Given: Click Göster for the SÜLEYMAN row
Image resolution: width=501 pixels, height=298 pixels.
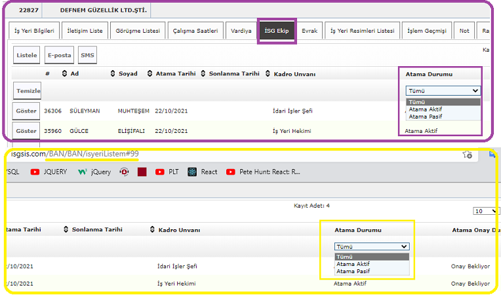Looking at the screenshot, I should pyautogui.click(x=26, y=111).
